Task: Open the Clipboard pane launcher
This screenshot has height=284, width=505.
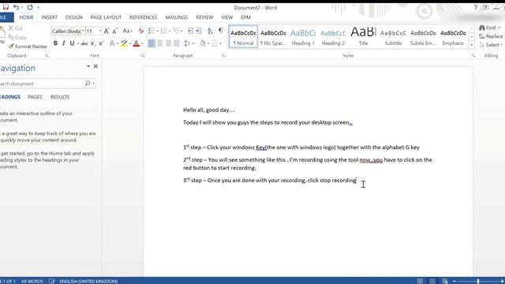Action: [x=47, y=56]
